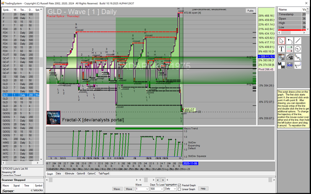Open the OptionB tab
This screenshot has width=311, height=194.
click(x=81, y=174)
